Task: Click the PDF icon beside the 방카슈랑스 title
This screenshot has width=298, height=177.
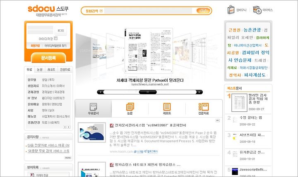Action: click(112, 165)
